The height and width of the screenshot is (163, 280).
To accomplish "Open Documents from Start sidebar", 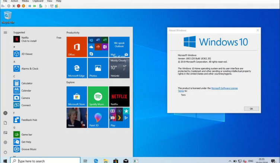I will tap(5, 123).
